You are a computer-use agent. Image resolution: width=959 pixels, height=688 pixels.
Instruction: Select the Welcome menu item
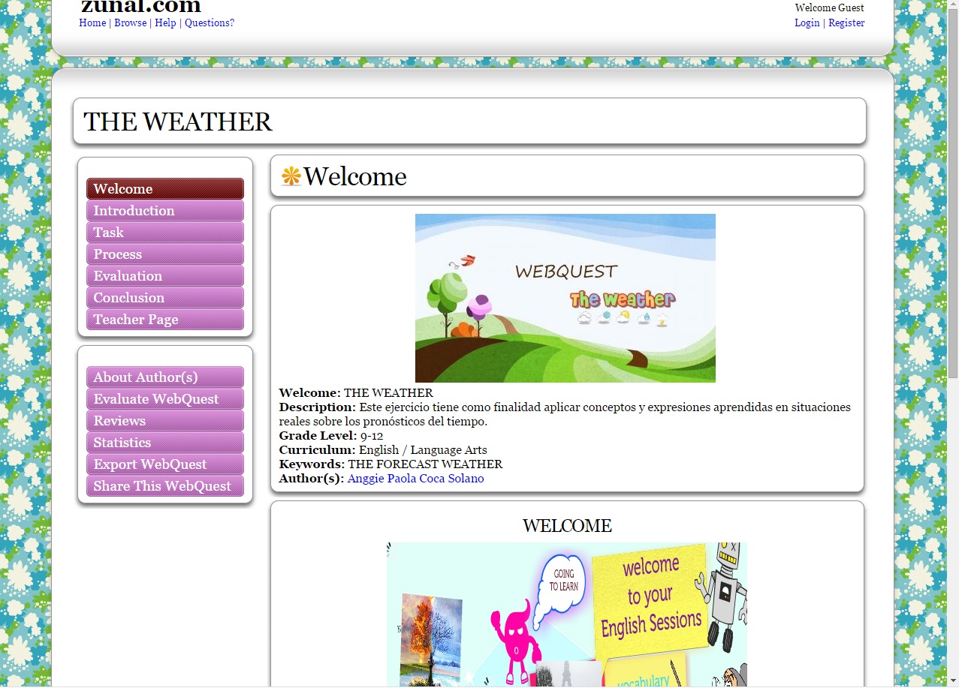pyautogui.click(x=164, y=189)
